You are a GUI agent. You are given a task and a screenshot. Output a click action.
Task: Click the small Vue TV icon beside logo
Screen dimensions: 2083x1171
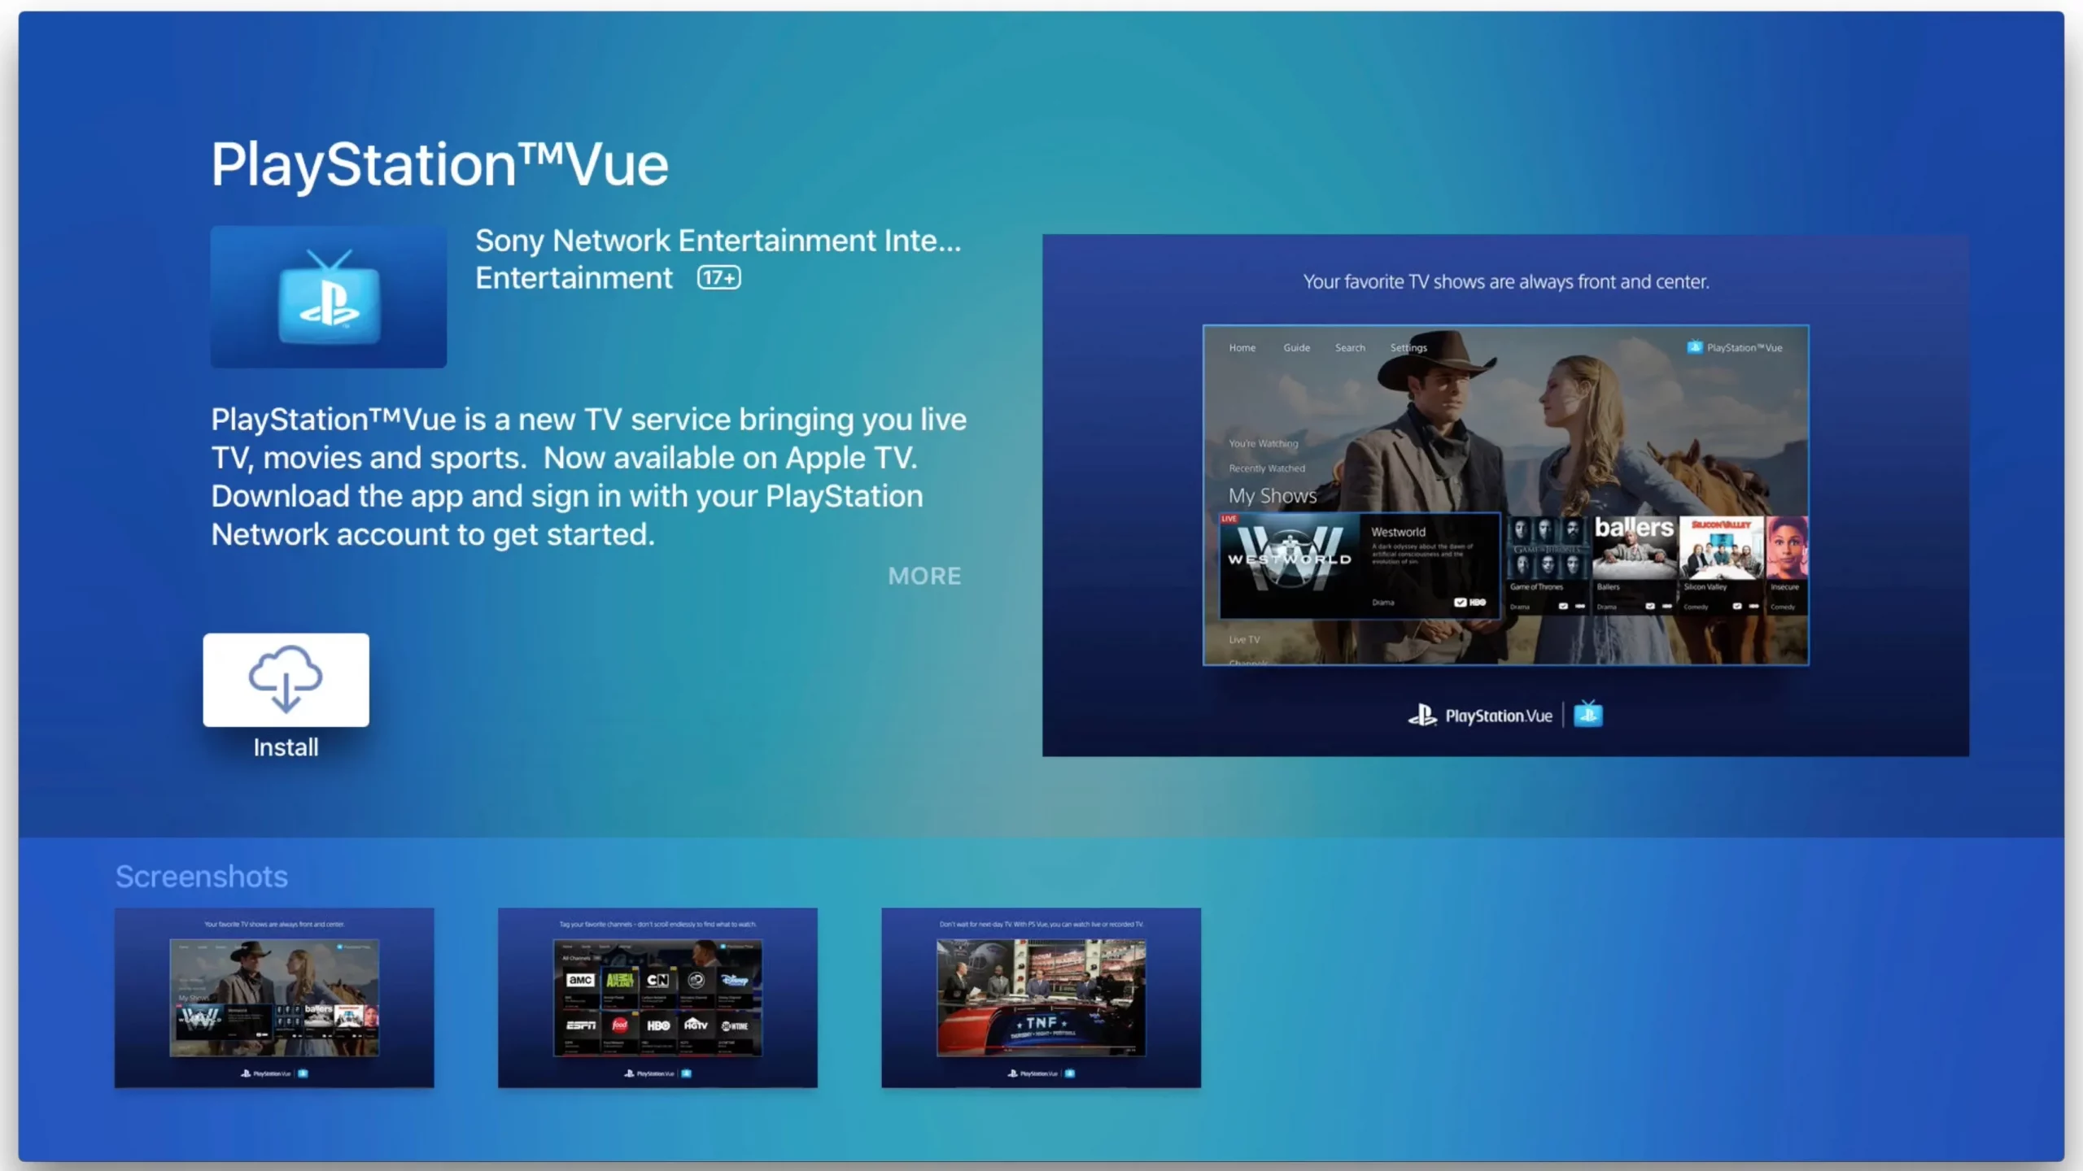point(1588,715)
